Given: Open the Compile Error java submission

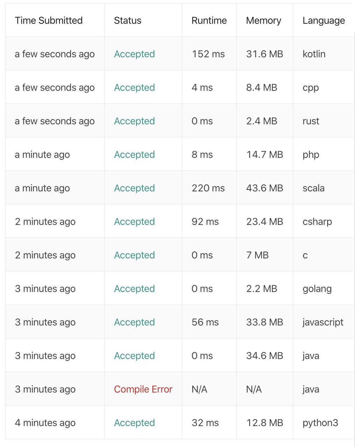Looking at the screenshot, I should [x=143, y=389].
